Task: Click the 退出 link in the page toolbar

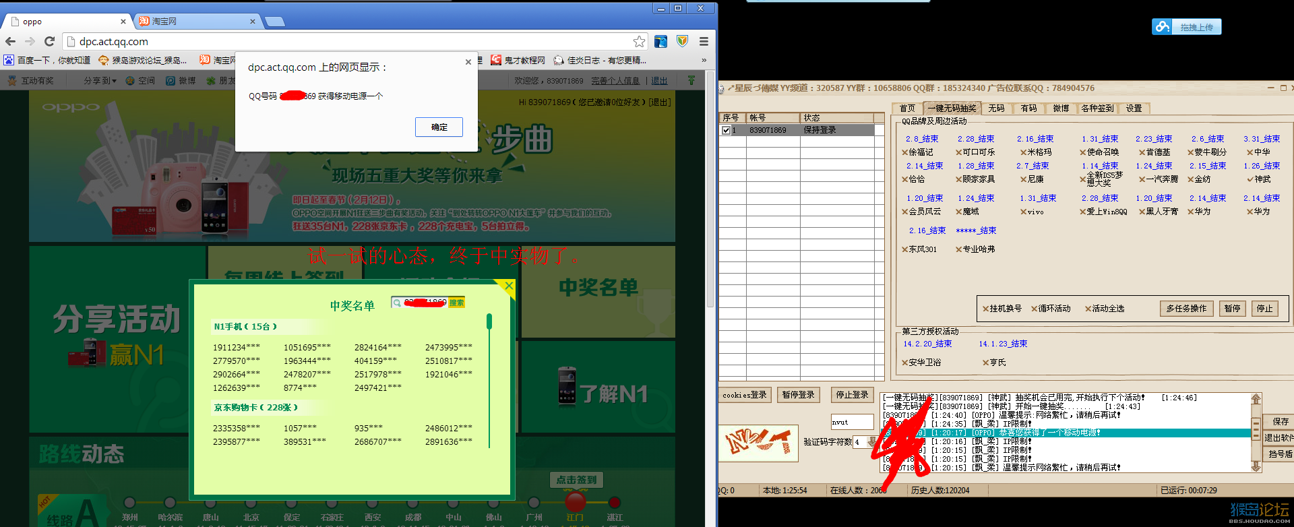Action: click(659, 81)
